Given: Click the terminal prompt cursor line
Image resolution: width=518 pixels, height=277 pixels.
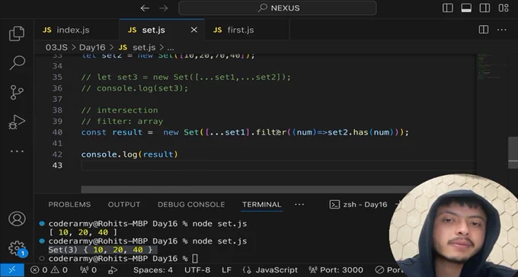Looking at the screenshot, I should pyautogui.click(x=123, y=259).
